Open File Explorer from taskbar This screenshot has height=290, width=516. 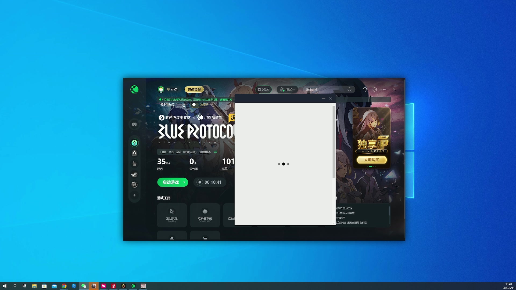[x=34, y=286]
